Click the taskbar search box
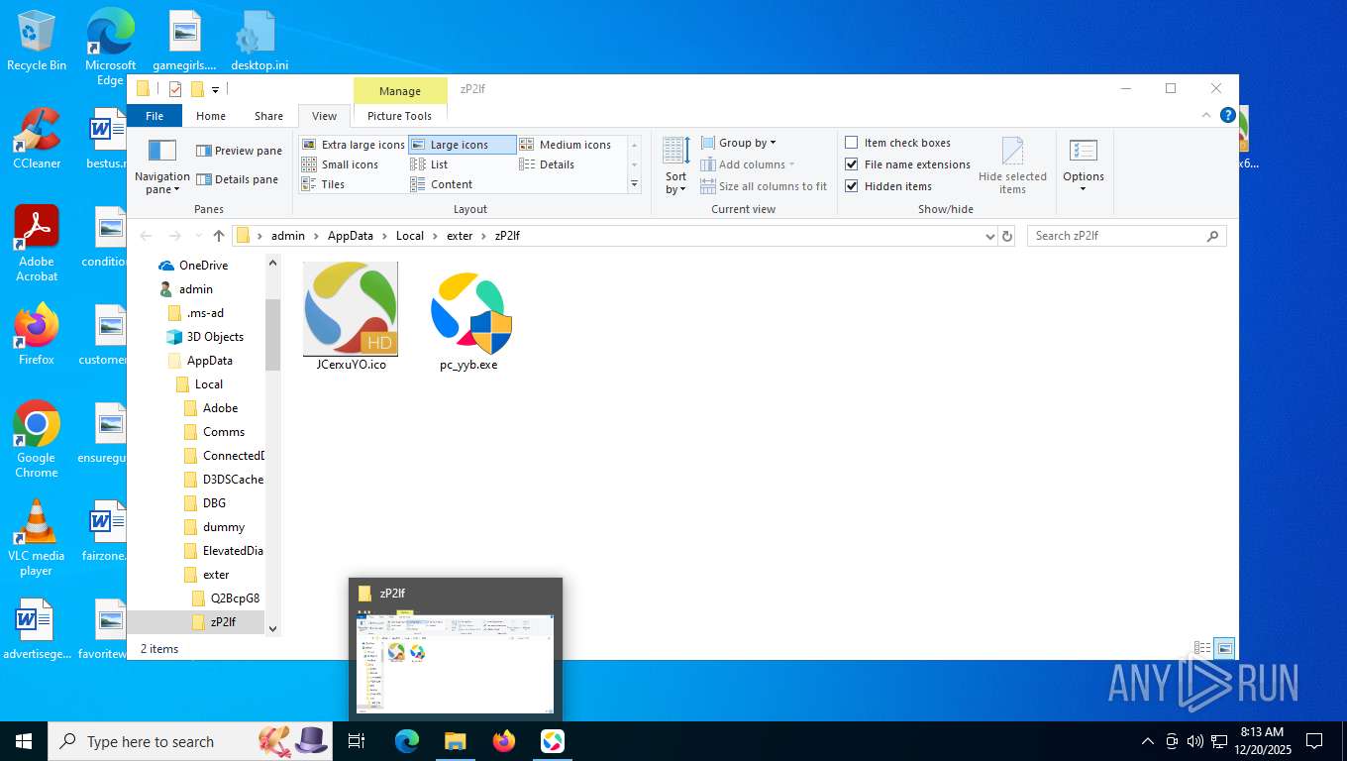 (190, 741)
